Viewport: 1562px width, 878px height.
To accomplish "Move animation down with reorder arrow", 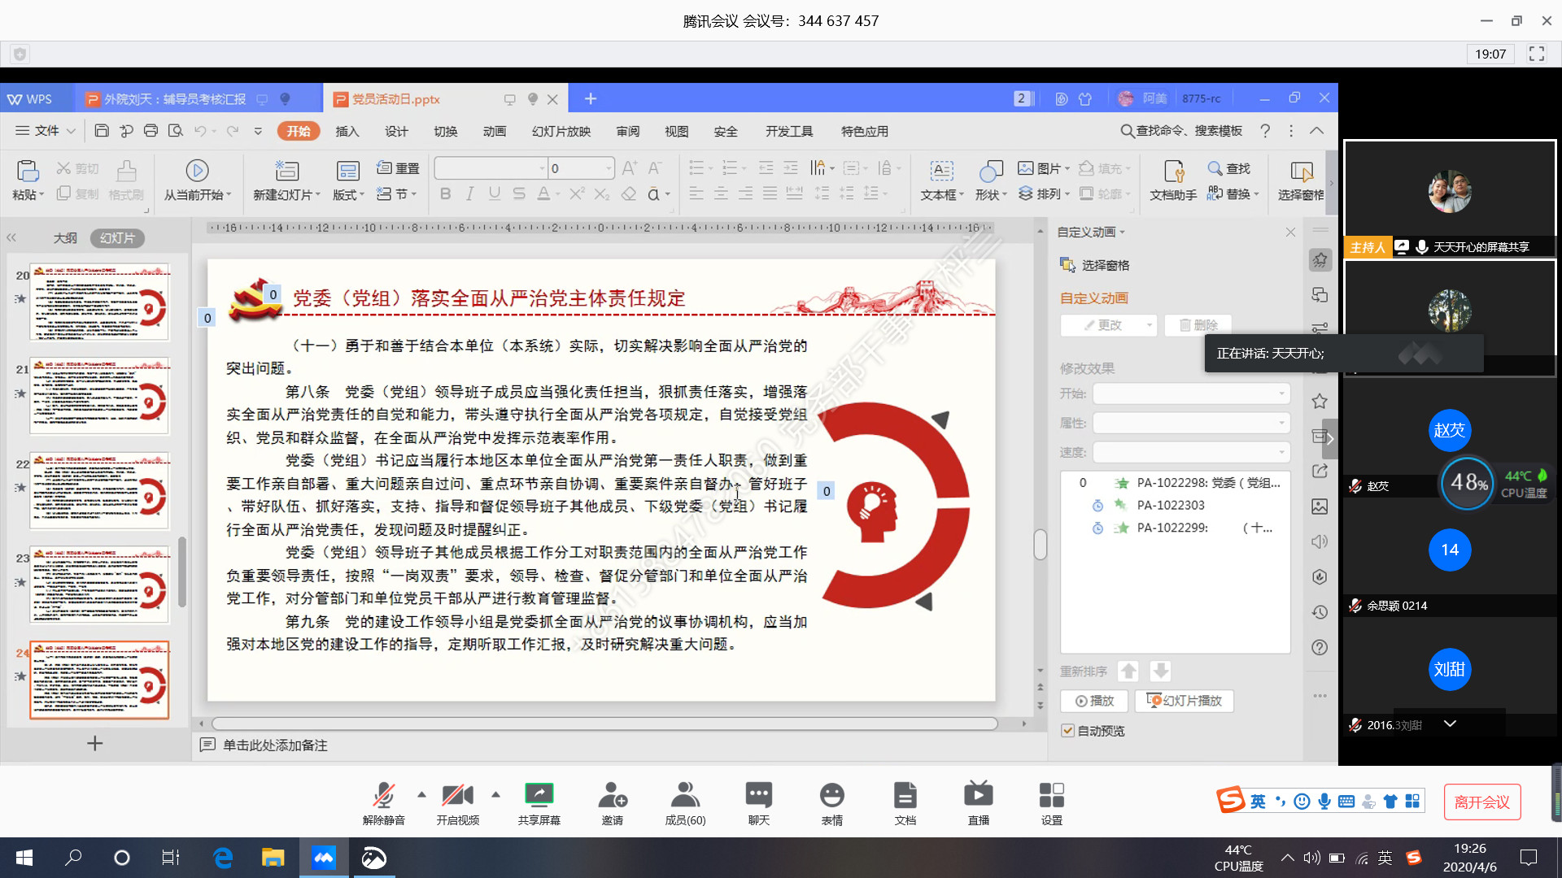I will click(1160, 672).
